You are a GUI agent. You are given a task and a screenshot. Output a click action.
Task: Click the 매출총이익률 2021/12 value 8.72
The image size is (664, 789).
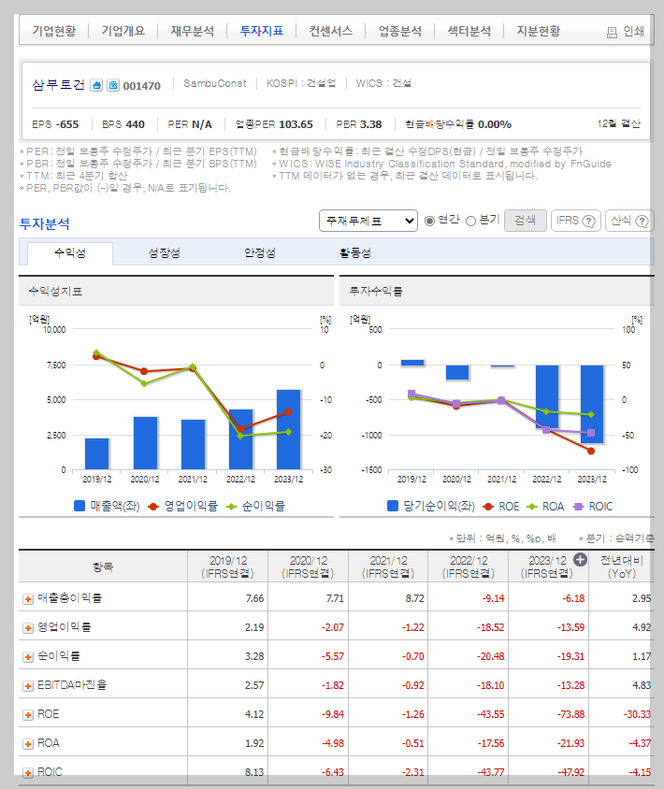(415, 598)
